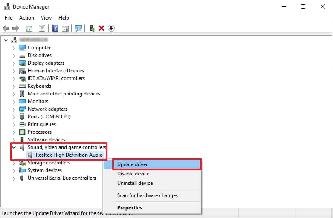Click the Network adapters category icon

pos(22,109)
